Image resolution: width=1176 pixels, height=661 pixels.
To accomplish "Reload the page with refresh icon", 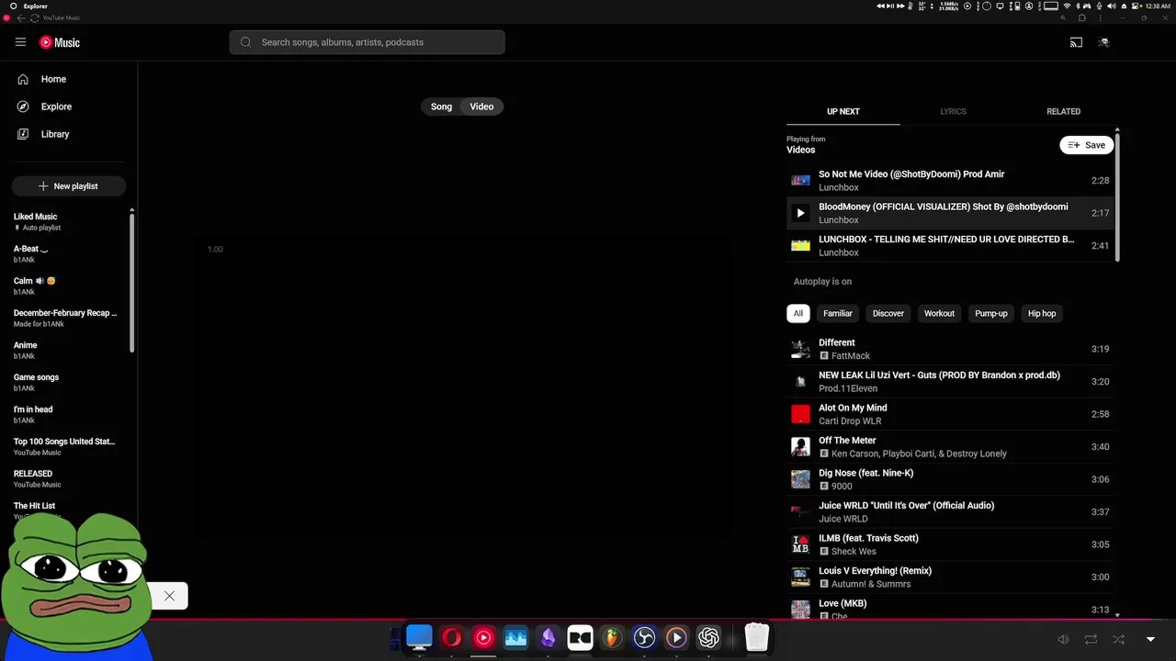I will (x=35, y=18).
